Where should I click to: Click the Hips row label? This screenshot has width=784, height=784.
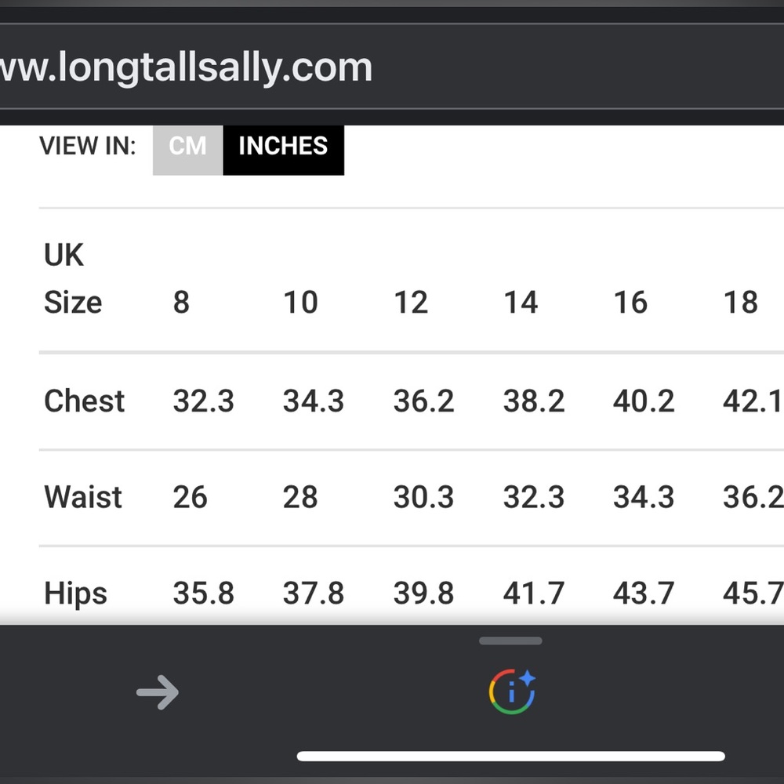tap(75, 593)
